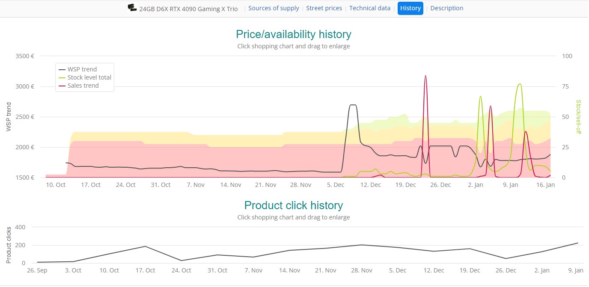Click the Price/availability history title

(294, 34)
